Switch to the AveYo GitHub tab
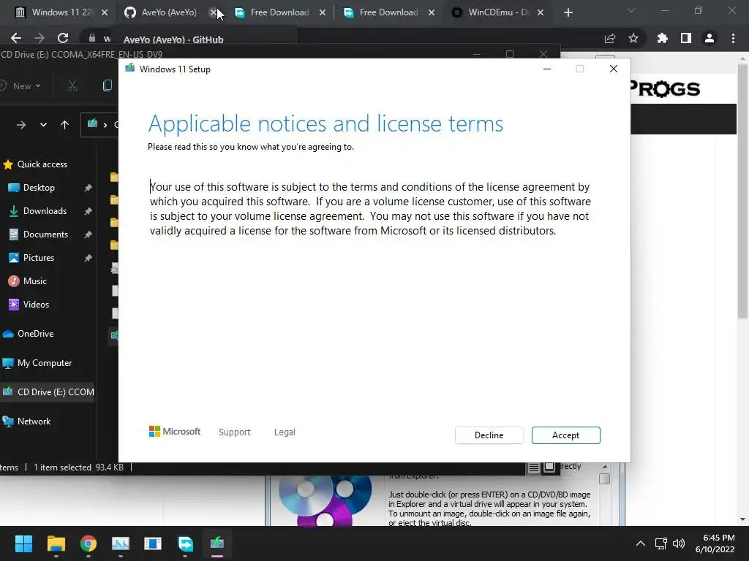The width and height of the screenshot is (749, 561). point(169,12)
